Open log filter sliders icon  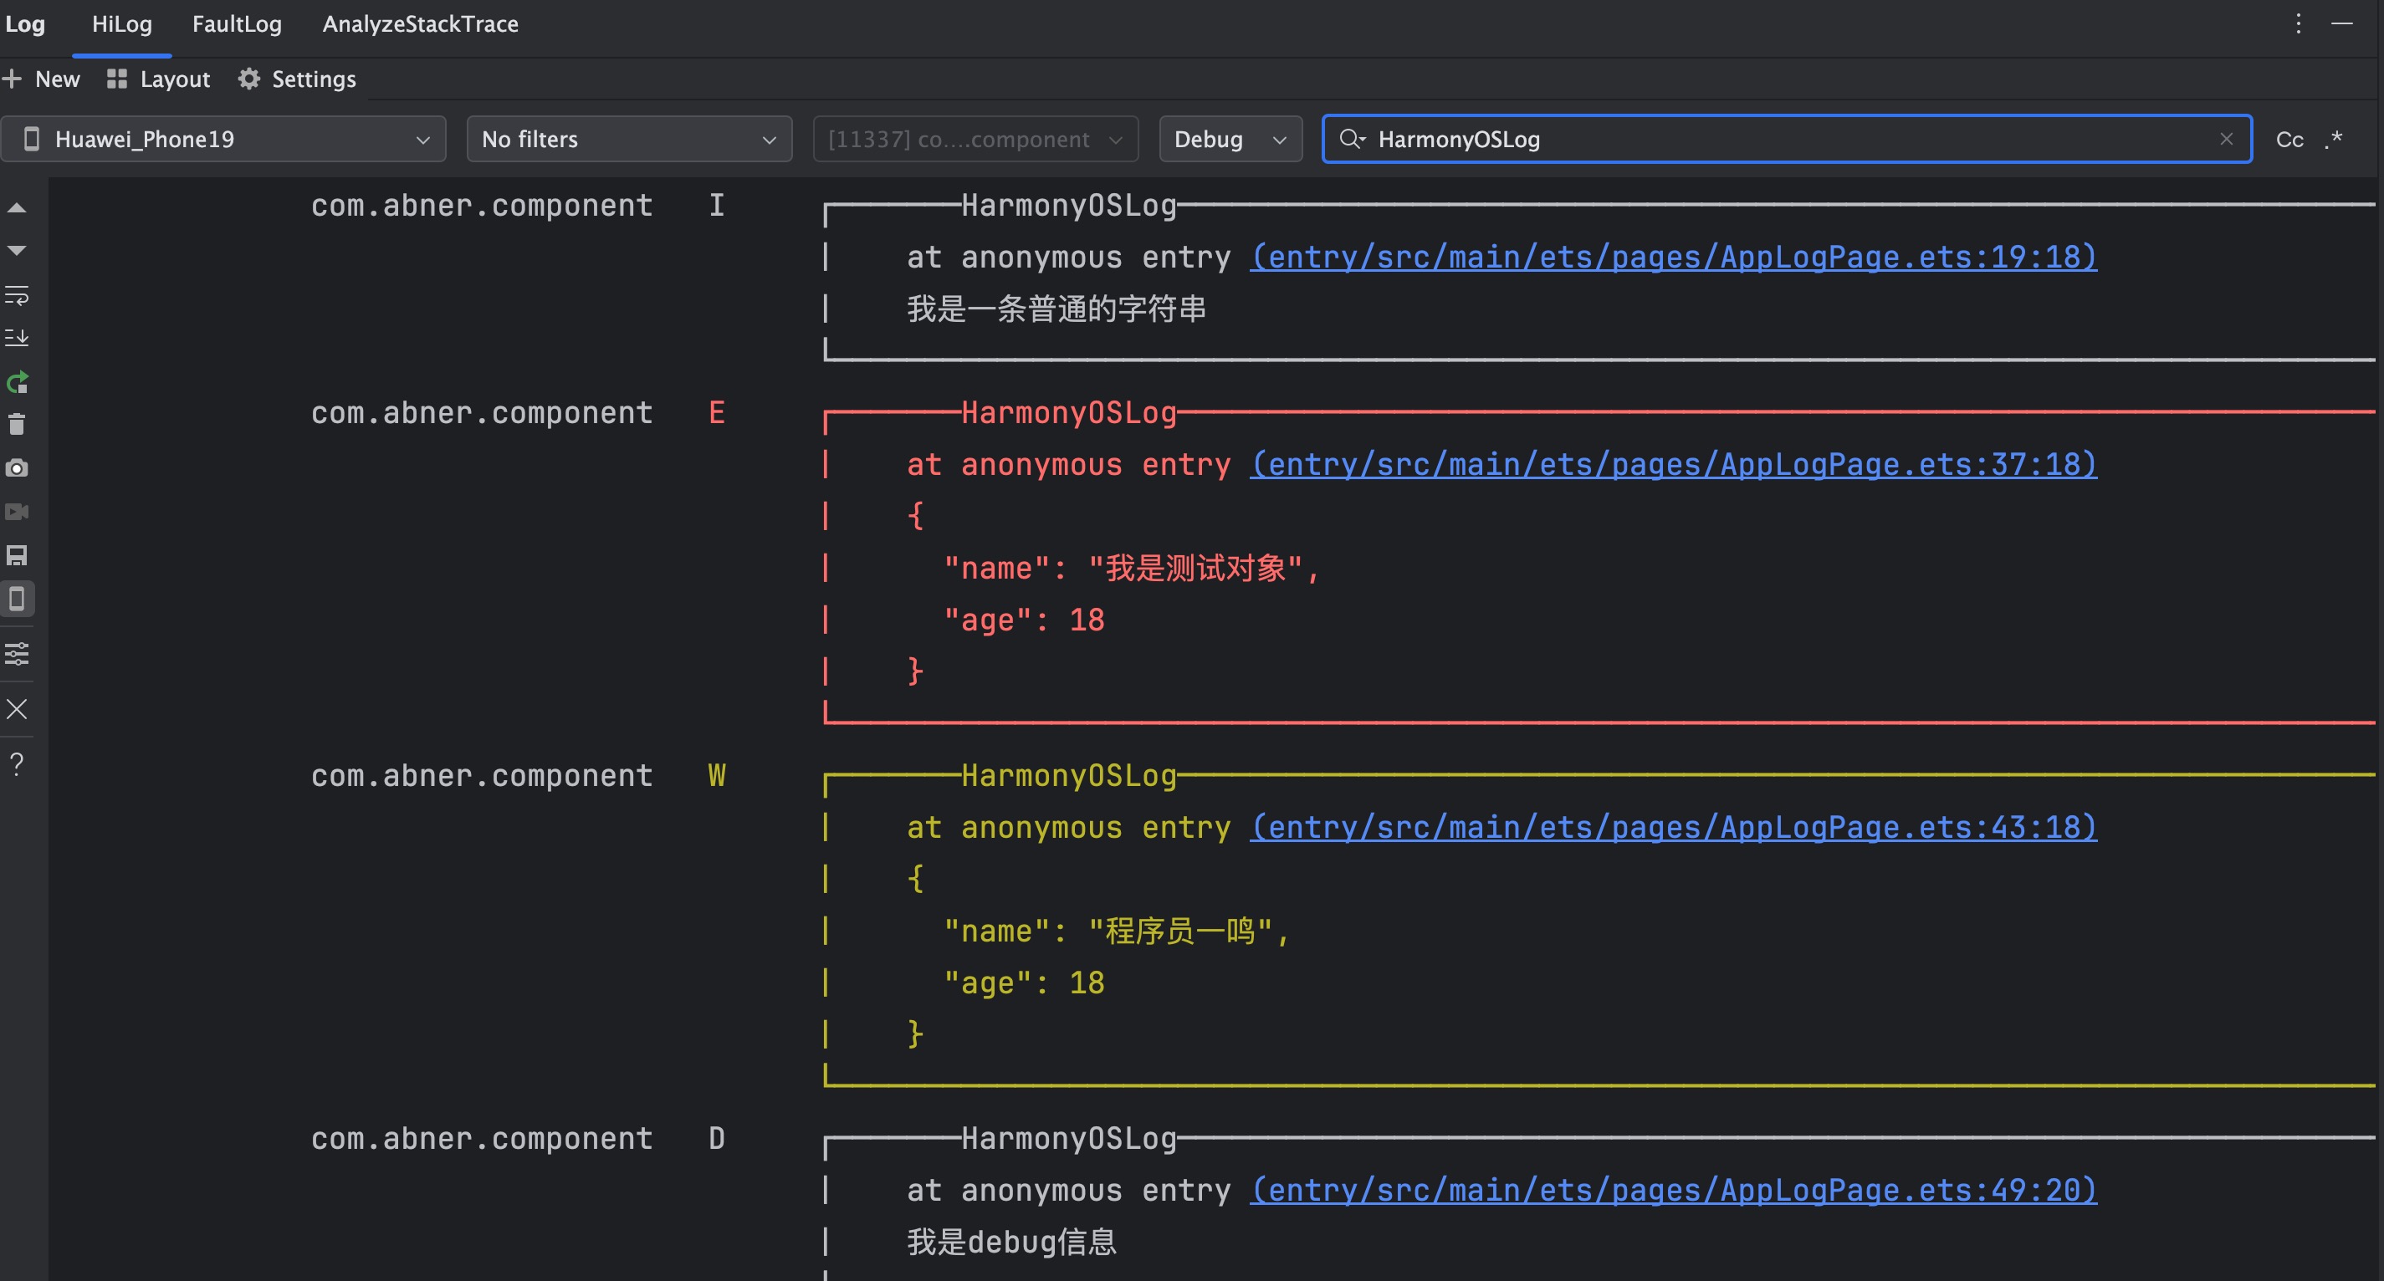(17, 654)
